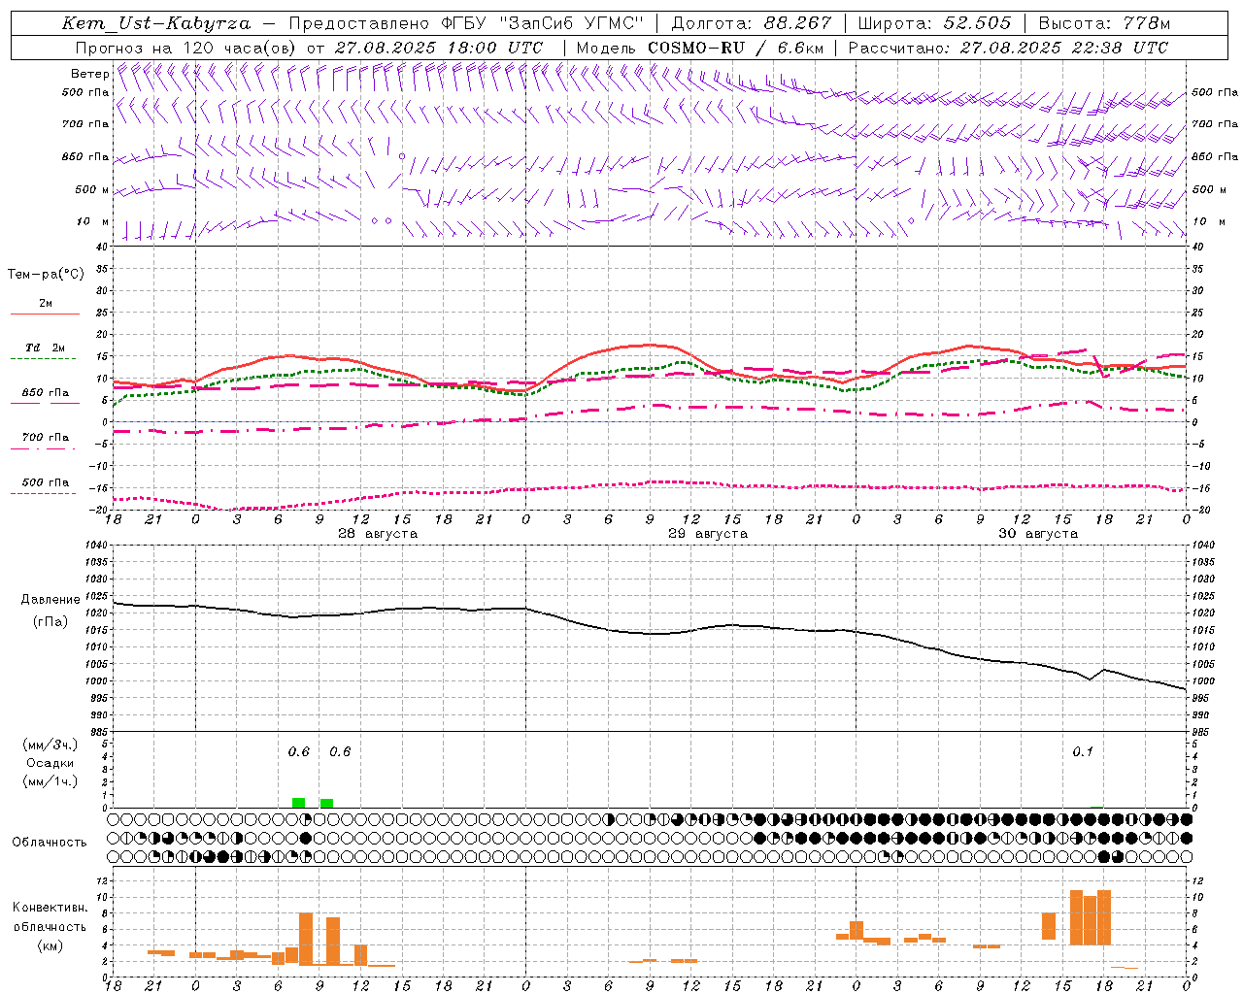
Task: Click the Высота: 778м header value
Action: pos(1104,23)
